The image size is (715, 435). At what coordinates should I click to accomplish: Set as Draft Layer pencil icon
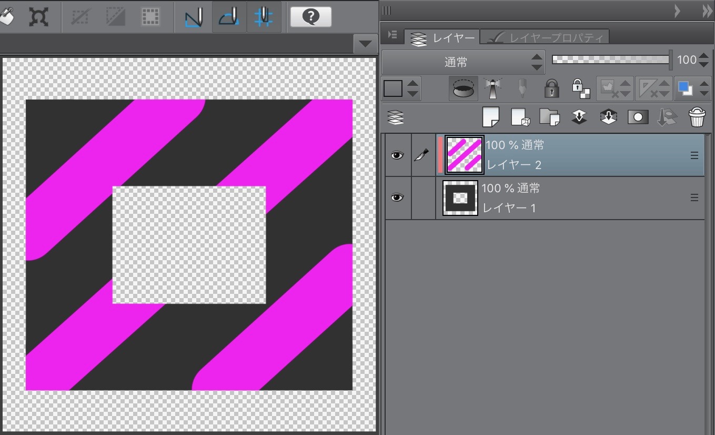tap(522, 88)
